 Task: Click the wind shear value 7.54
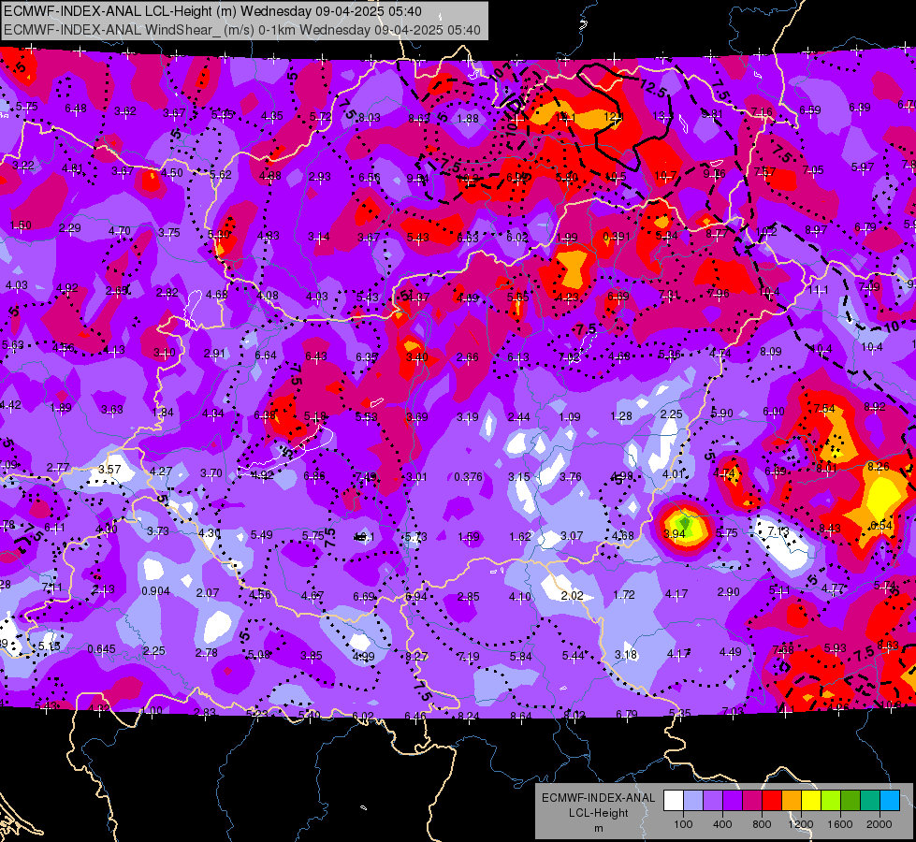[824, 409]
